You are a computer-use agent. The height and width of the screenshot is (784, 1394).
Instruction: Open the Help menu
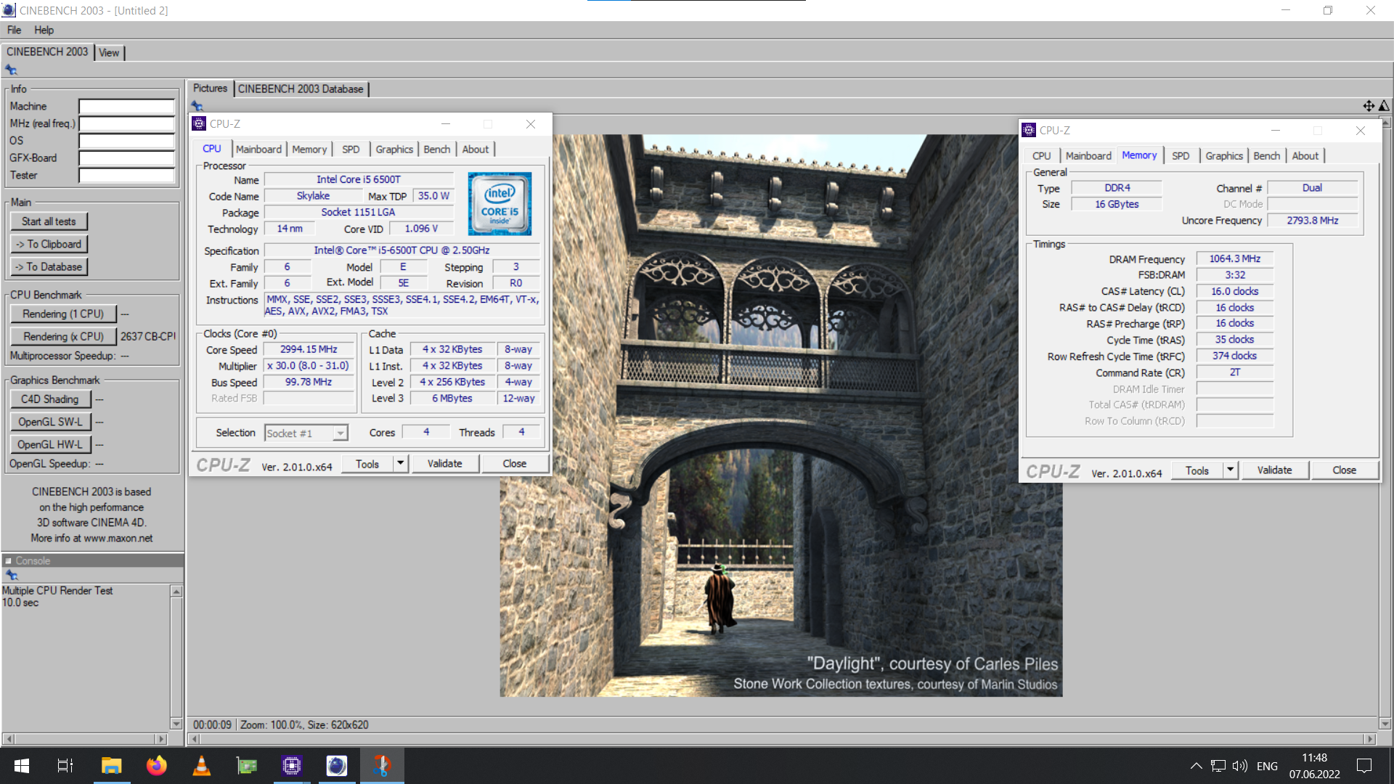pos(44,30)
